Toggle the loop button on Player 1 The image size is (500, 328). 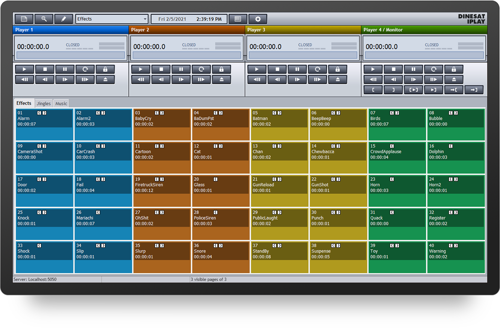pyautogui.click(x=85, y=69)
